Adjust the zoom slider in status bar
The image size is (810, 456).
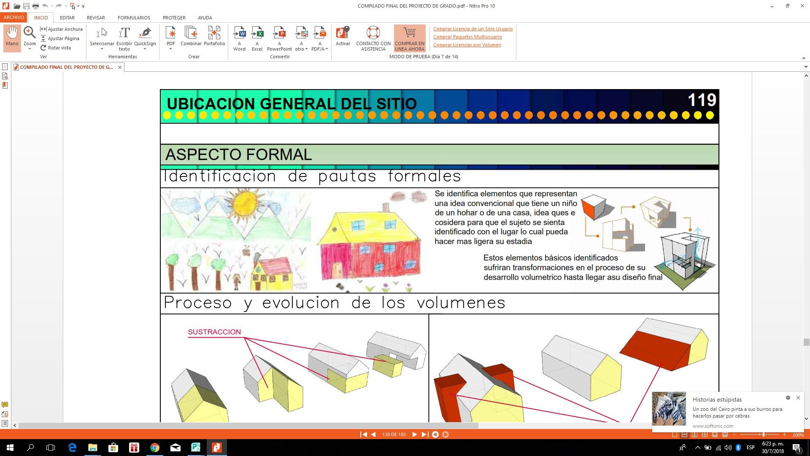click(x=763, y=434)
